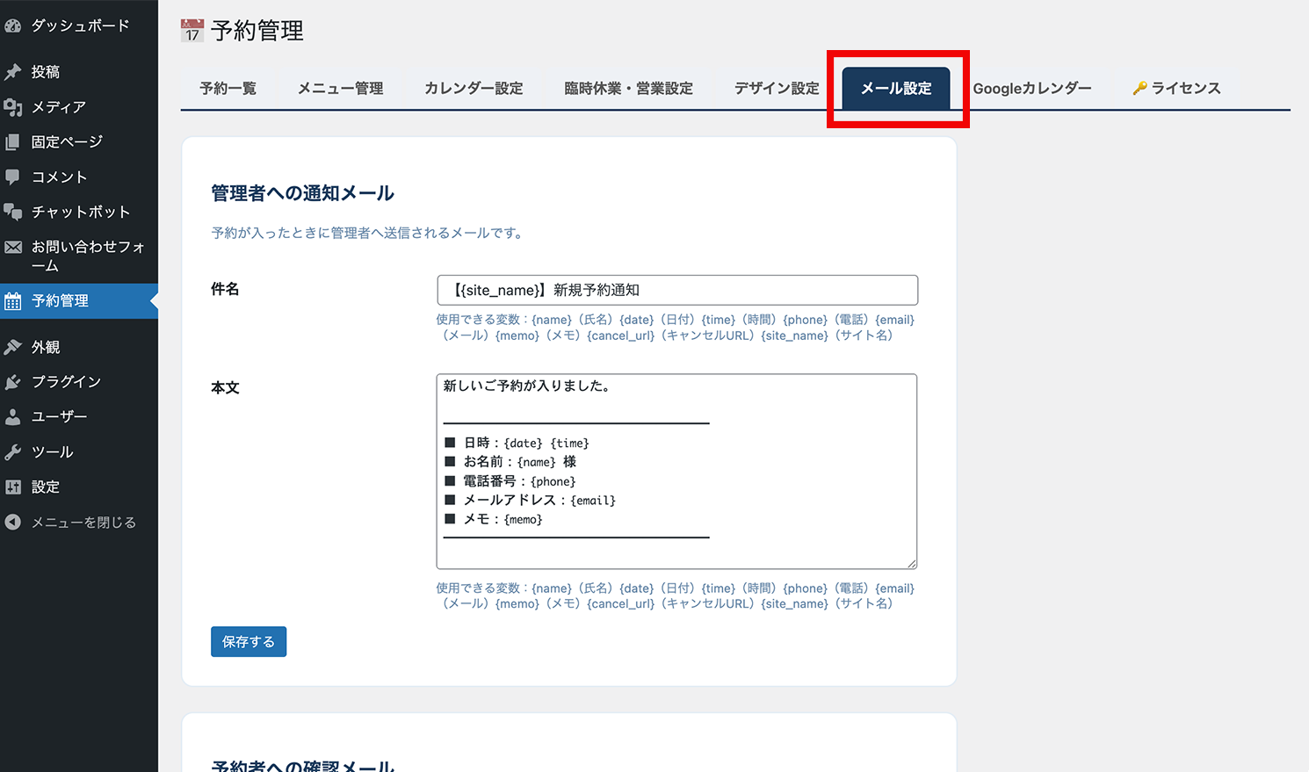Click the 外観 paintbrush icon
This screenshot has width=1309, height=772.
[13, 348]
